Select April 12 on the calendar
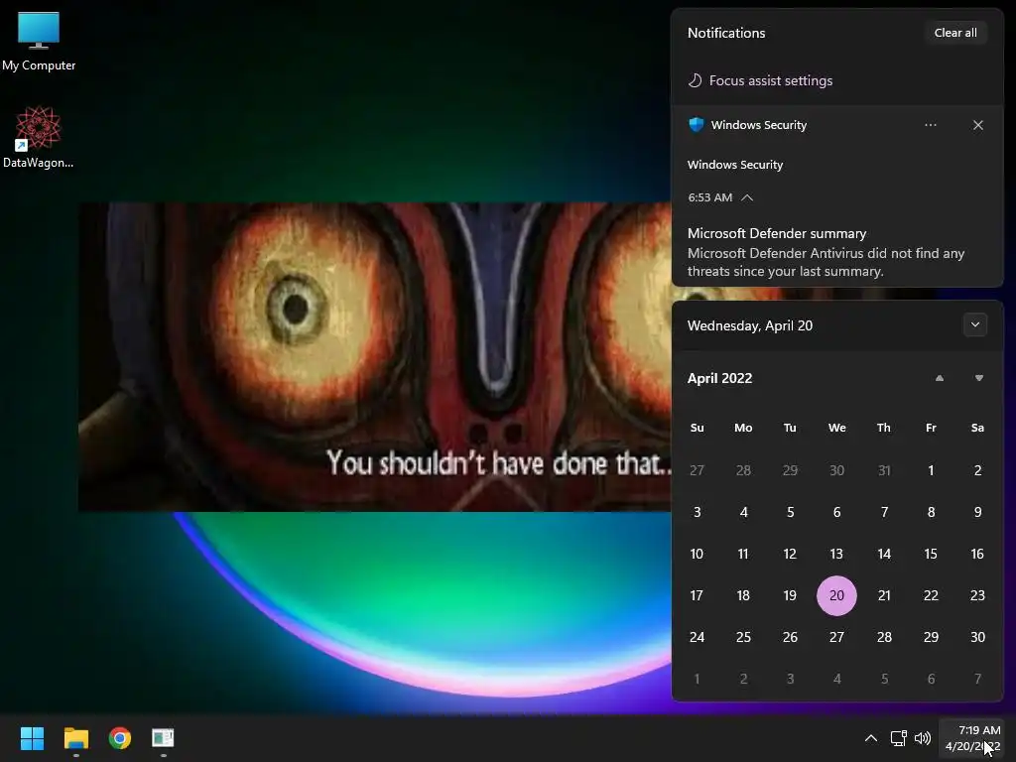 (x=790, y=554)
